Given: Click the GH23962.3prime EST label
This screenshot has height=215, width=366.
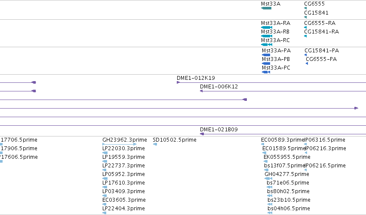Looking at the screenshot, I should tap(125, 140).
